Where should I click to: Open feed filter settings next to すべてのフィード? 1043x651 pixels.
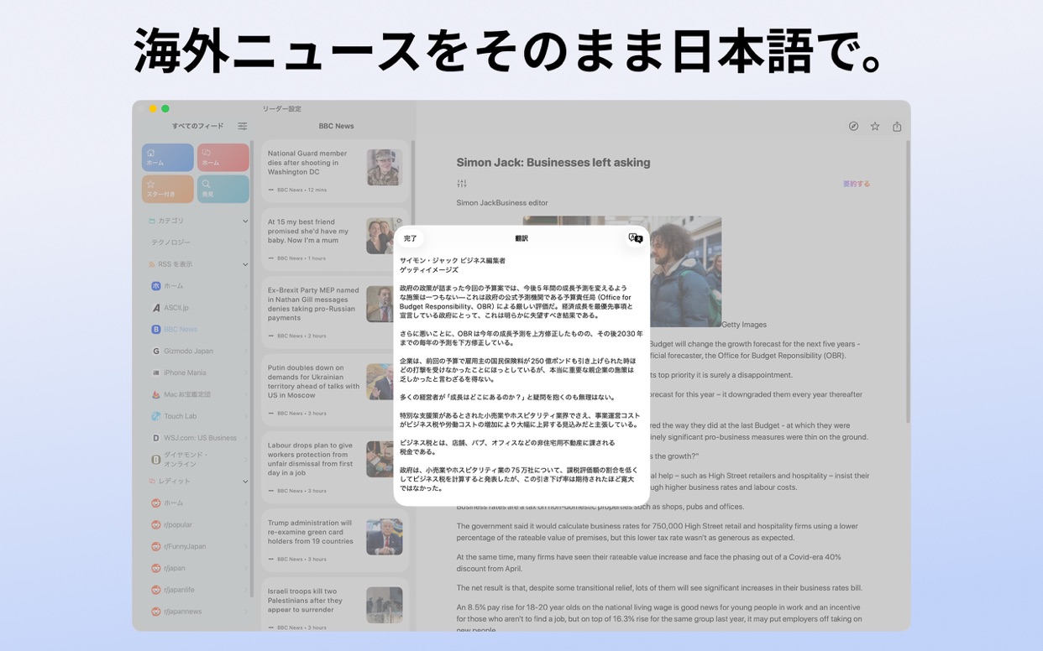tap(242, 125)
